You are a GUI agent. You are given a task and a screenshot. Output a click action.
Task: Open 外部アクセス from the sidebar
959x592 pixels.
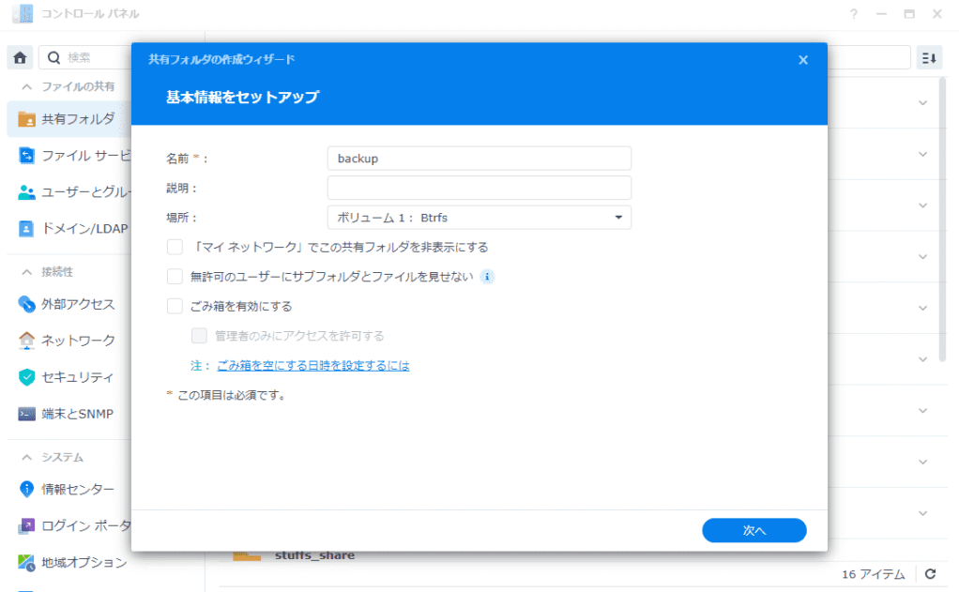78,304
